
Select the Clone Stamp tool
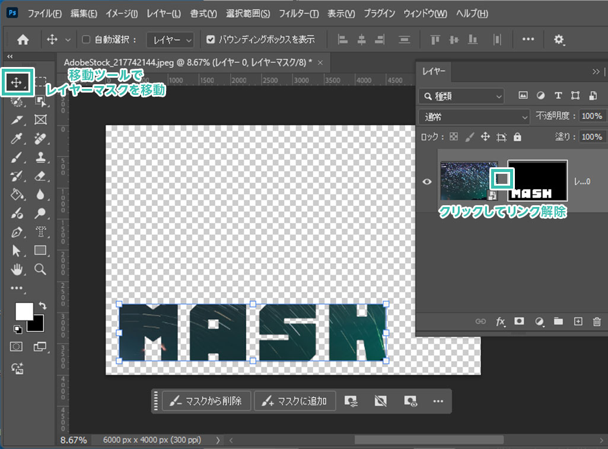click(x=40, y=157)
